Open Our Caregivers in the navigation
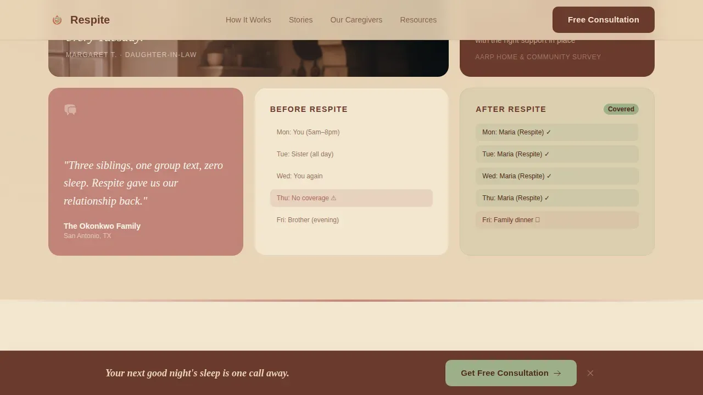 coord(356,20)
